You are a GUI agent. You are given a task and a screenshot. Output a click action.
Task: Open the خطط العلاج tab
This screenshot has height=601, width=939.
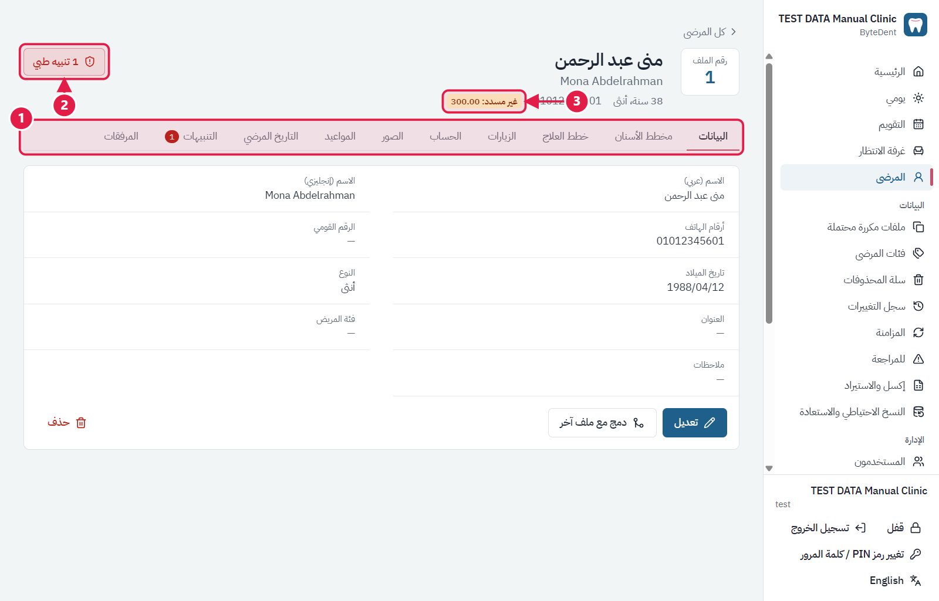tap(565, 137)
